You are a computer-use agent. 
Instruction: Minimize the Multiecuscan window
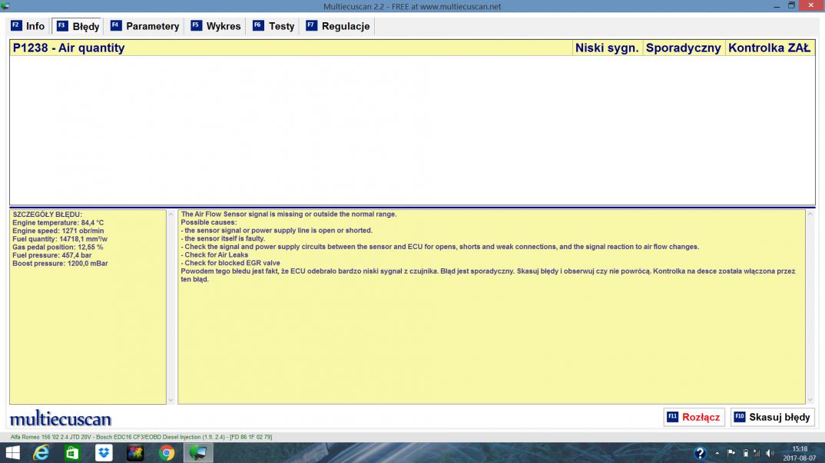(777, 6)
